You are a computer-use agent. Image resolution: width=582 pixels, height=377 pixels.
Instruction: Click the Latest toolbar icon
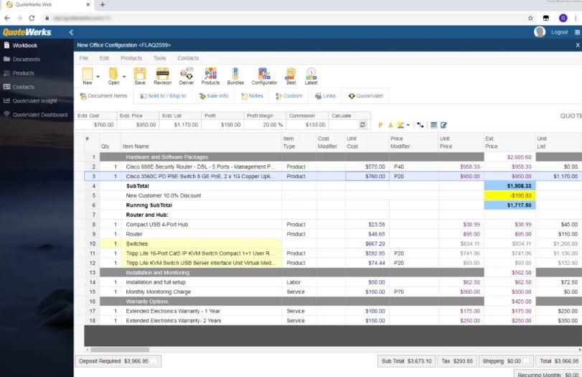(x=311, y=76)
